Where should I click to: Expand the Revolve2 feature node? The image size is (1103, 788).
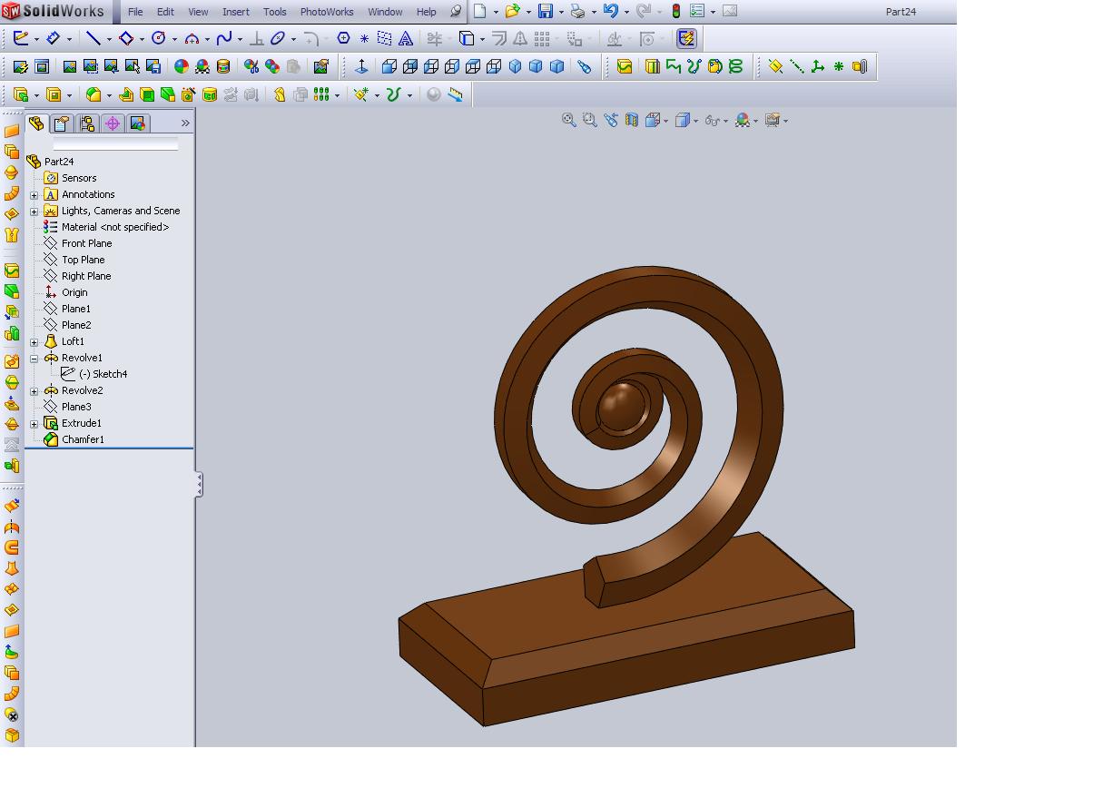click(34, 391)
